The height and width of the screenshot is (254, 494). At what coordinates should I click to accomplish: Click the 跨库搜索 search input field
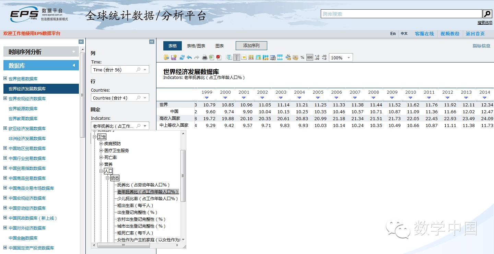pos(401,14)
